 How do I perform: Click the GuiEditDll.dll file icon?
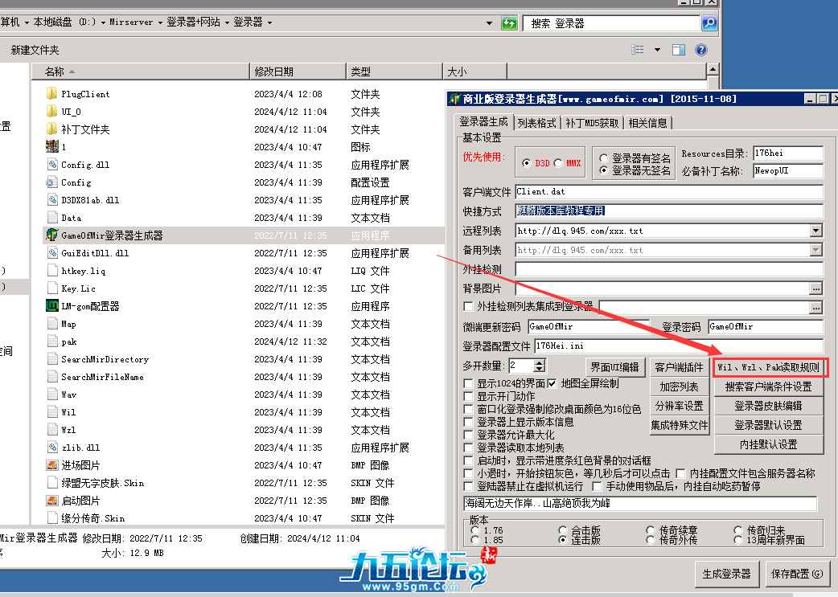point(51,252)
